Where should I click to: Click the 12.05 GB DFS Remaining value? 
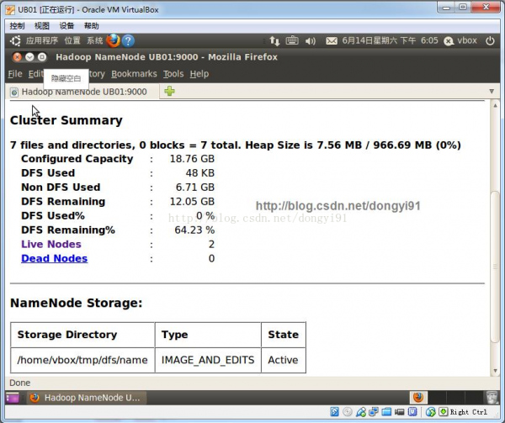pos(192,201)
